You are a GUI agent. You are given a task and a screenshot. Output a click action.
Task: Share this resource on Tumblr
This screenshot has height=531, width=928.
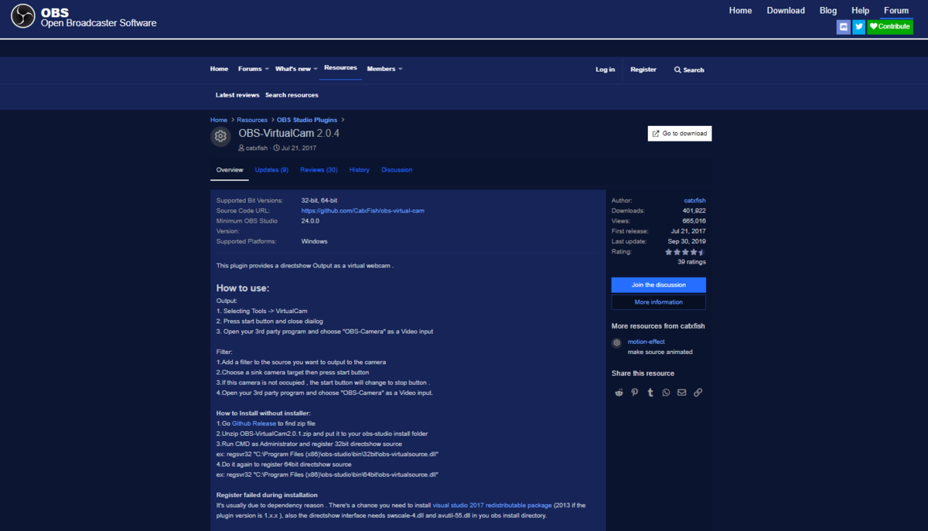coord(650,393)
